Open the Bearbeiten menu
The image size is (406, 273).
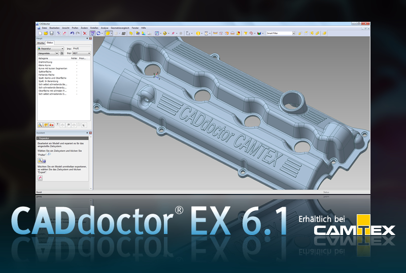55,28
